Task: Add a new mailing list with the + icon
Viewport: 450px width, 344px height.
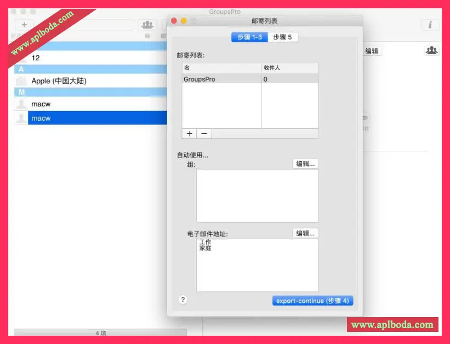Action: [189, 133]
